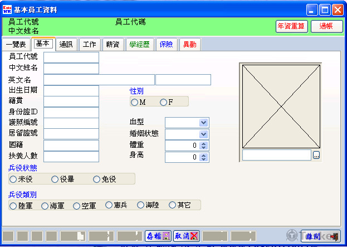Image resolution: width=347 pixels, height=247 pixels.
Task: Open the 血型 blood type dropdown
Action: pos(203,123)
